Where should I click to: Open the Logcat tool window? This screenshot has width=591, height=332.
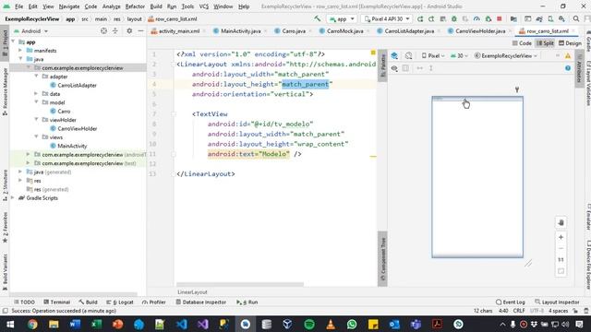coord(120,302)
